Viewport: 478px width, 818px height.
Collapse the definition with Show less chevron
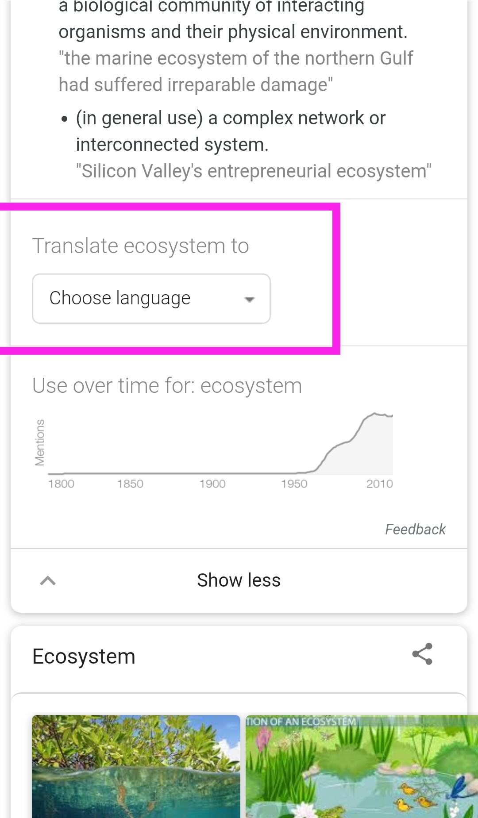(x=48, y=580)
